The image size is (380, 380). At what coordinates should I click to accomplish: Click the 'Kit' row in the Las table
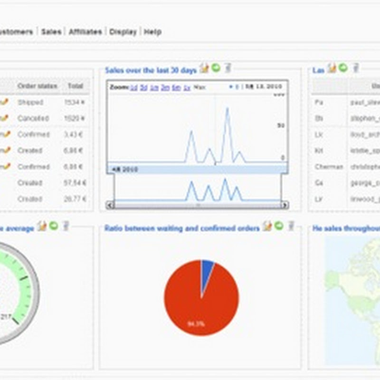click(x=347, y=151)
